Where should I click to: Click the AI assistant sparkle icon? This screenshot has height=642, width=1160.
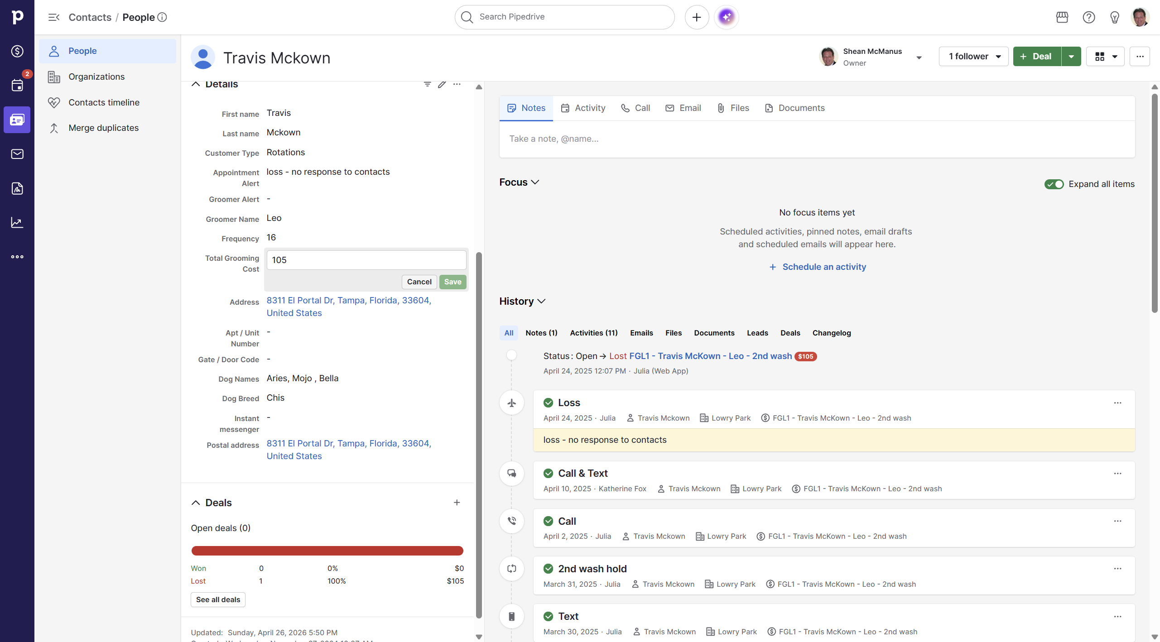tap(726, 17)
